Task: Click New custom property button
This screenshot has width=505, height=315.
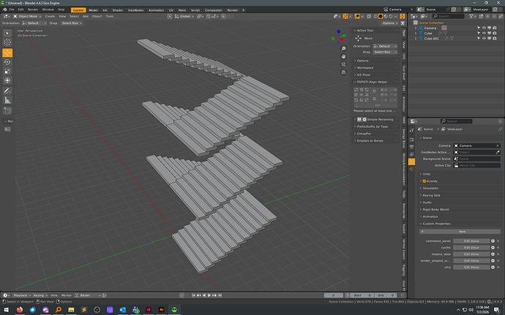Action: [460, 232]
